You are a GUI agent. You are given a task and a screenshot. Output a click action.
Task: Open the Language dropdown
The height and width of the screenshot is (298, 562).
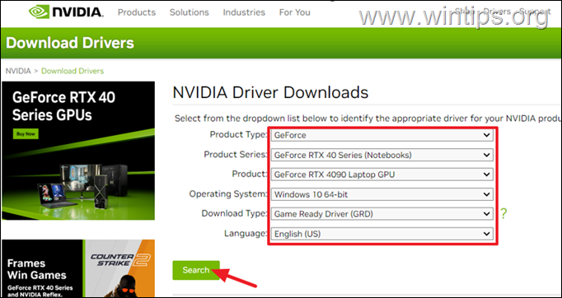pyautogui.click(x=382, y=234)
